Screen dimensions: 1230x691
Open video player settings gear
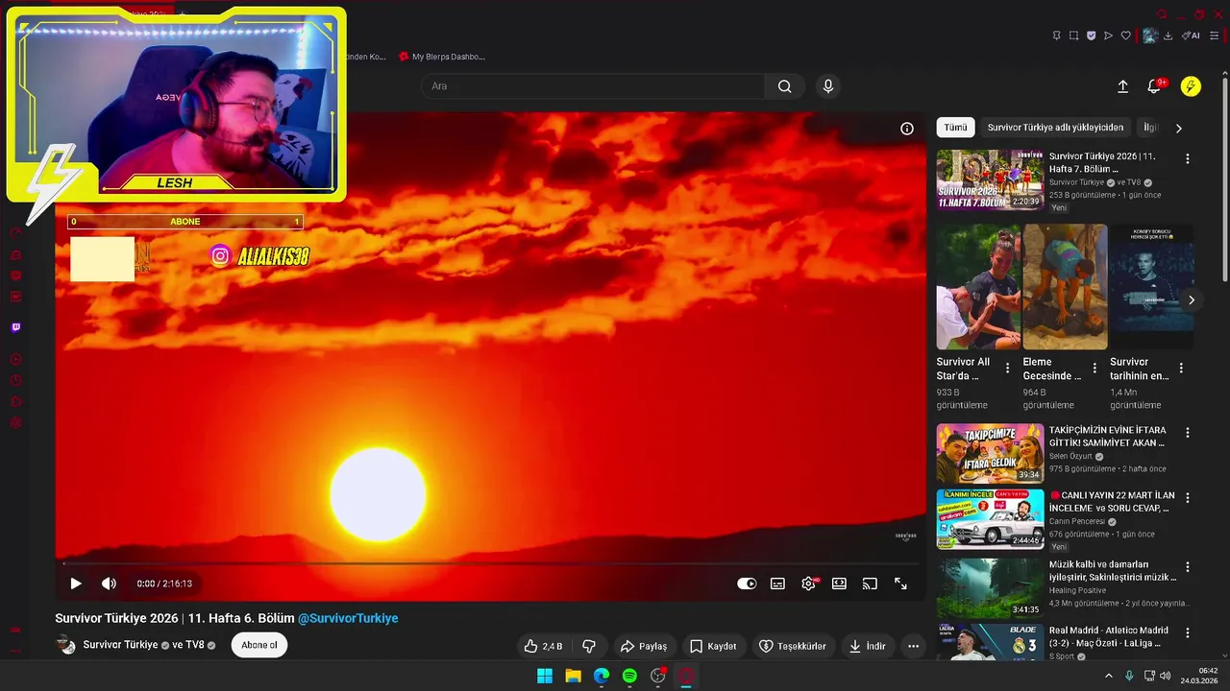809,584
